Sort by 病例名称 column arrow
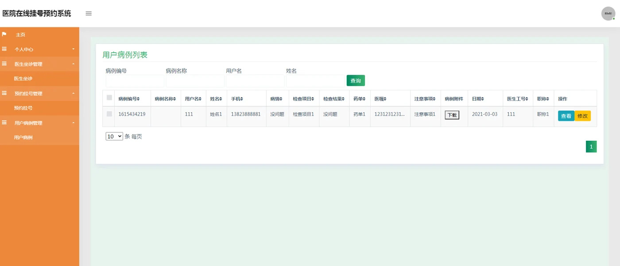The width and height of the screenshot is (620, 266). [174, 99]
